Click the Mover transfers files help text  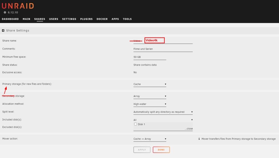[239, 139]
